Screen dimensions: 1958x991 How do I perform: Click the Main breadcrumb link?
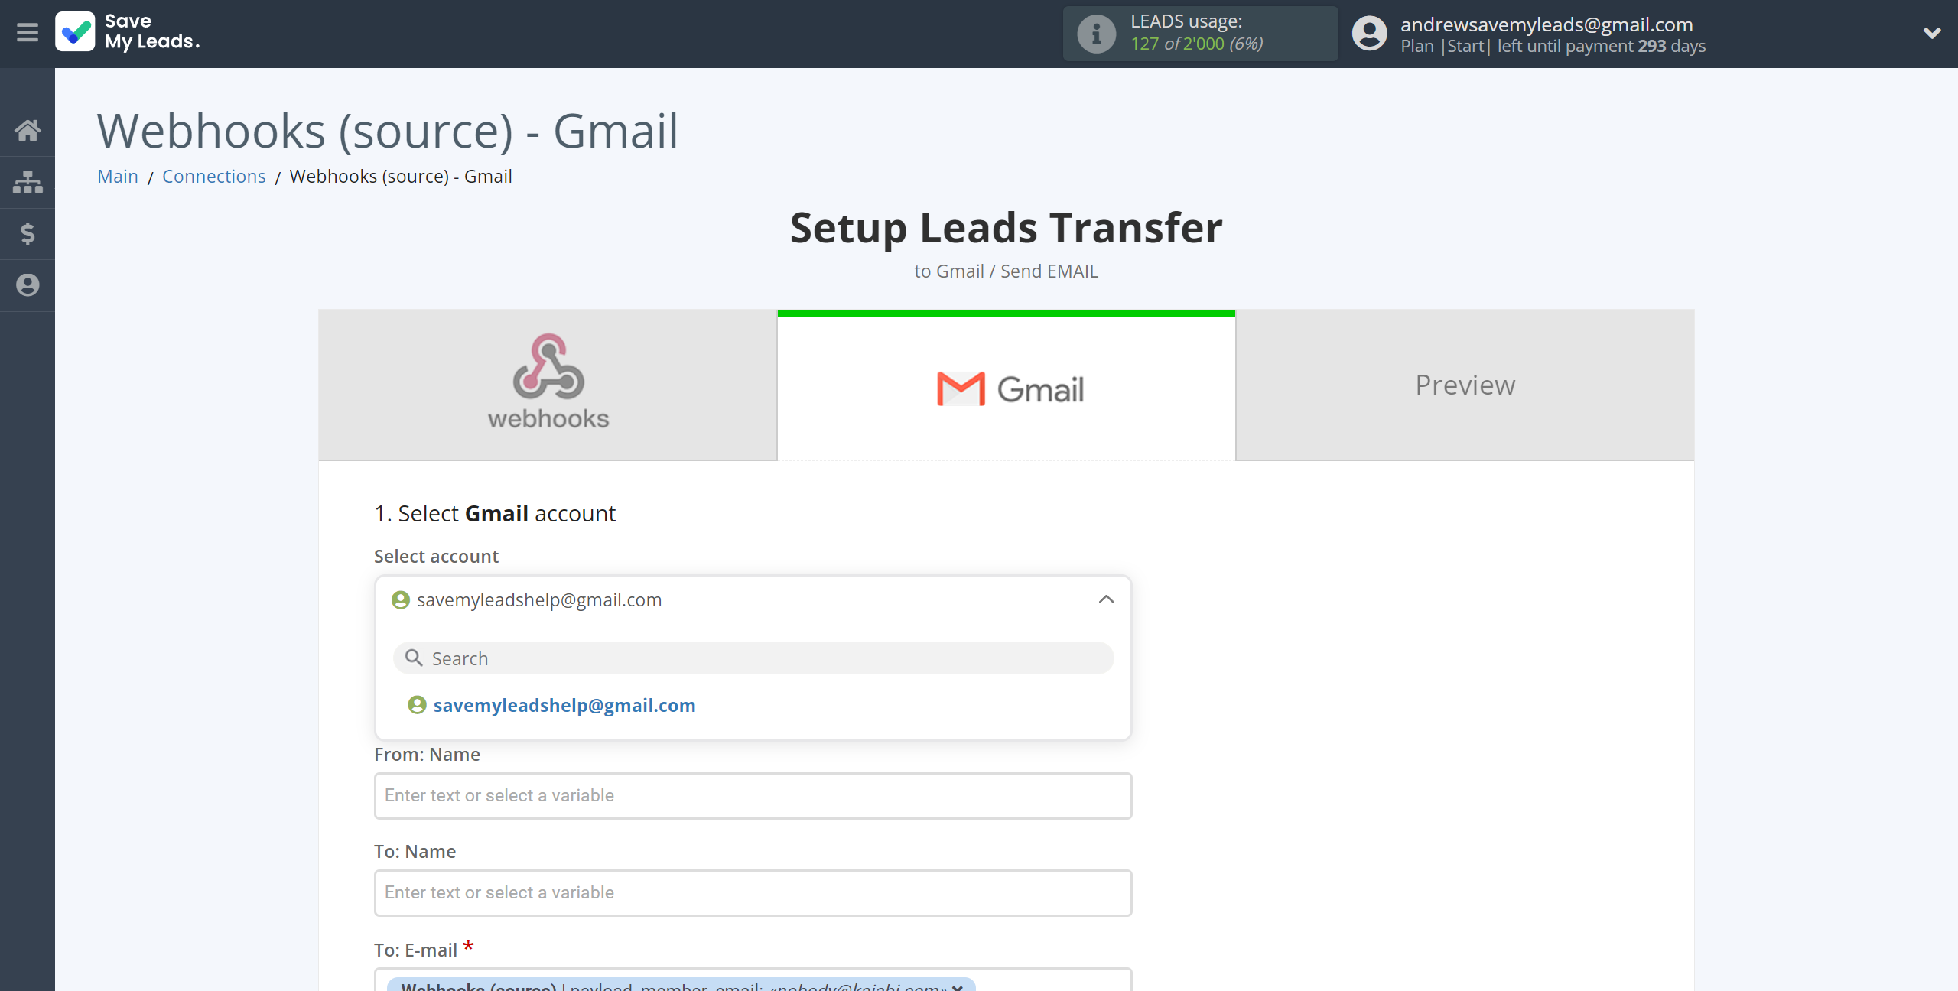[118, 174]
